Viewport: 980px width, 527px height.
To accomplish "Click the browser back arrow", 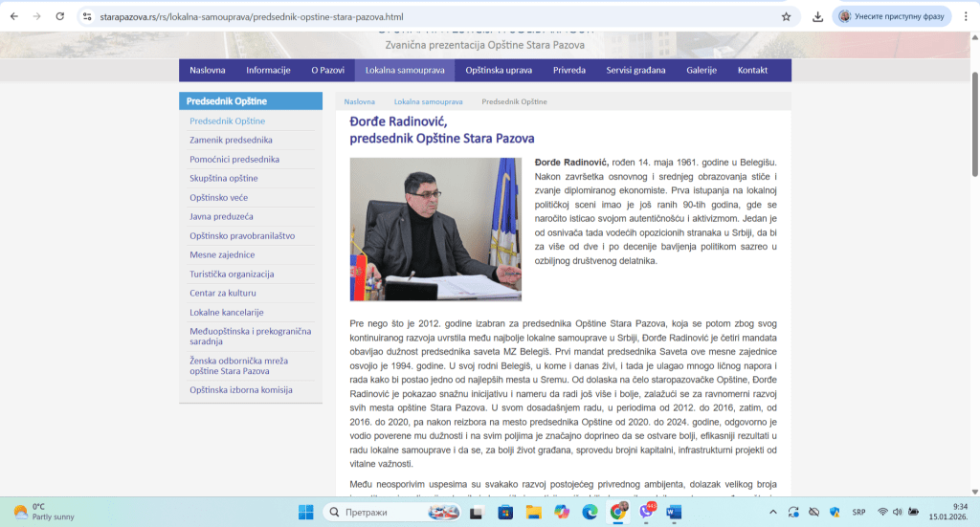I will click(13, 17).
